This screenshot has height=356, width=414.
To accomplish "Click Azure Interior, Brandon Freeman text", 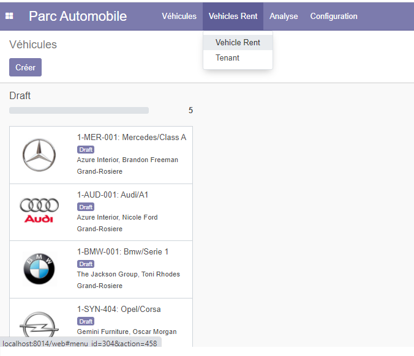I will tap(127, 160).
